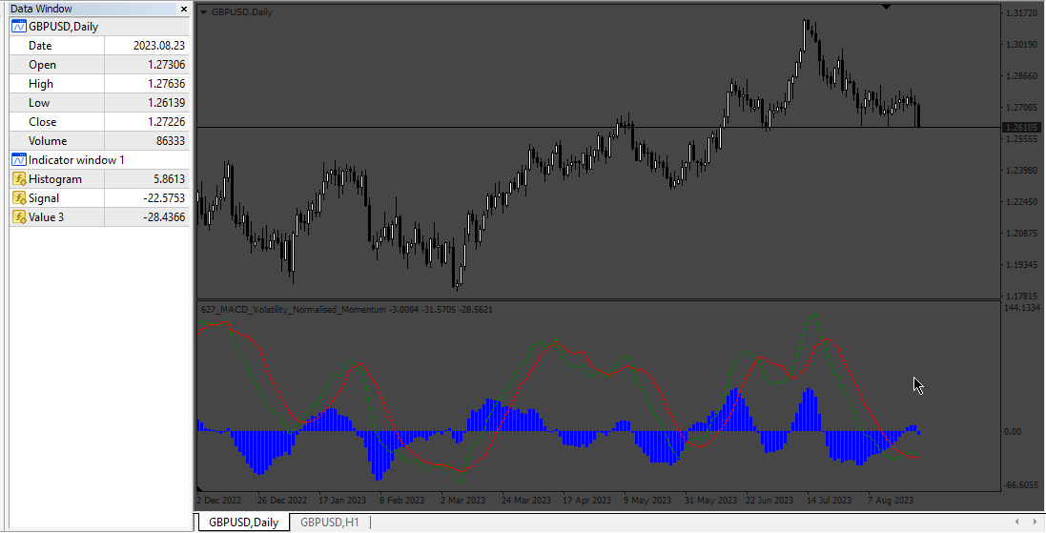
Task: Click the 2 Dec 2022 date label
Action: [x=218, y=500]
